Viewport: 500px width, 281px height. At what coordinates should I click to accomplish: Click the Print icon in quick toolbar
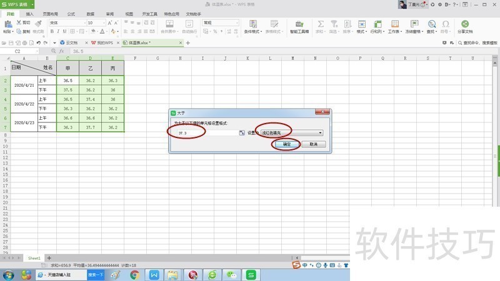[x=24, y=42]
